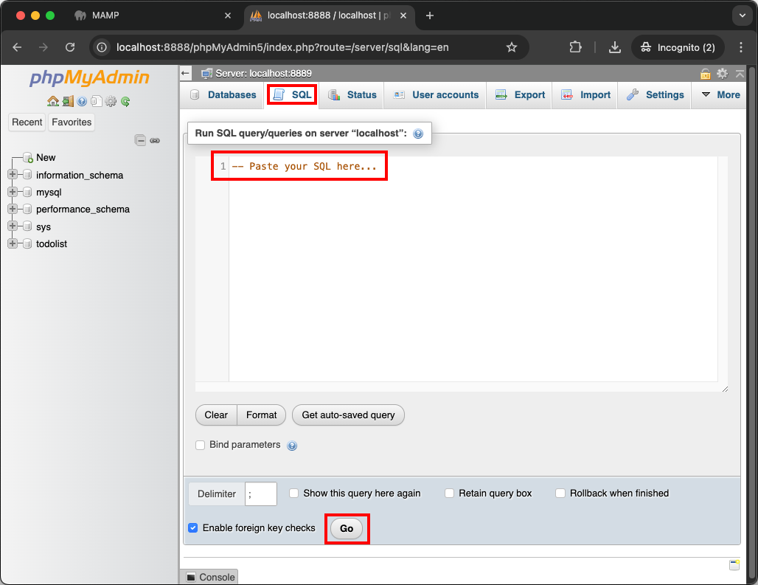The width and height of the screenshot is (758, 585).
Task: Tick the Rollback when finished checkbox
Action: point(560,494)
